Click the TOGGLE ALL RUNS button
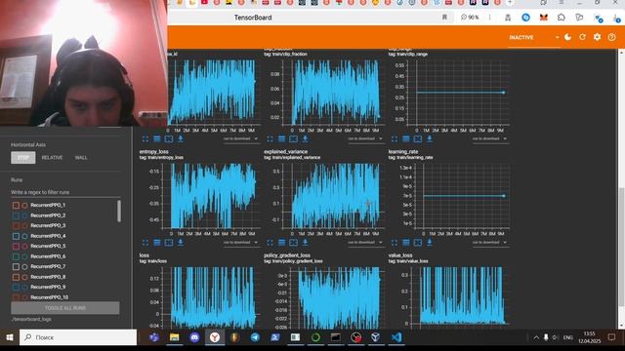The width and height of the screenshot is (625, 351). click(65, 308)
